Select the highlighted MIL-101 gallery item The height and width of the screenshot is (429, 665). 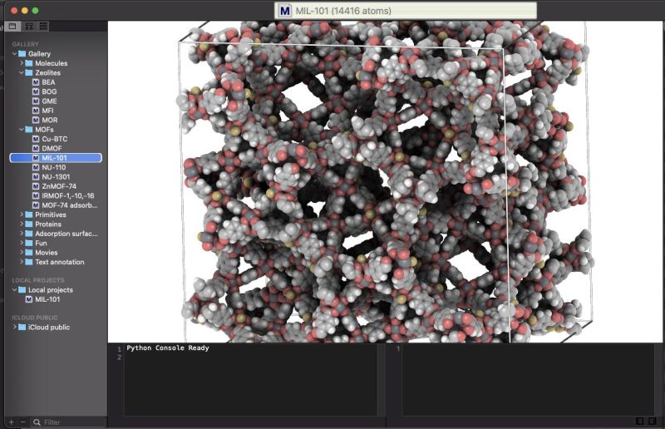pos(56,158)
